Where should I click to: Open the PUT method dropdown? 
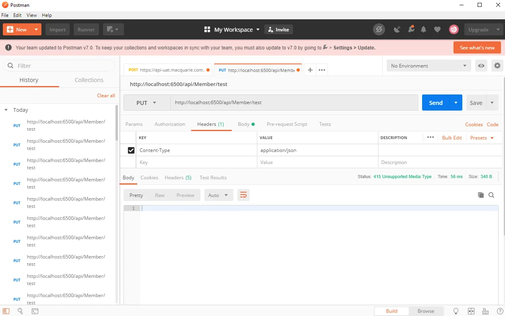(147, 103)
